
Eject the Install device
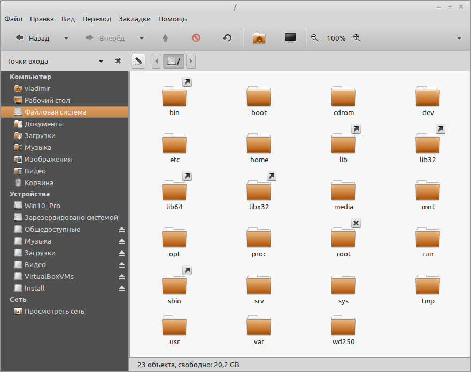(x=122, y=288)
